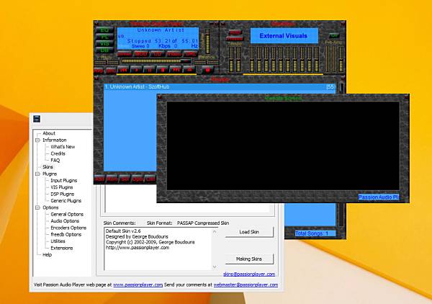
Task: Collapse the Options tree node
Action: (x=37, y=207)
